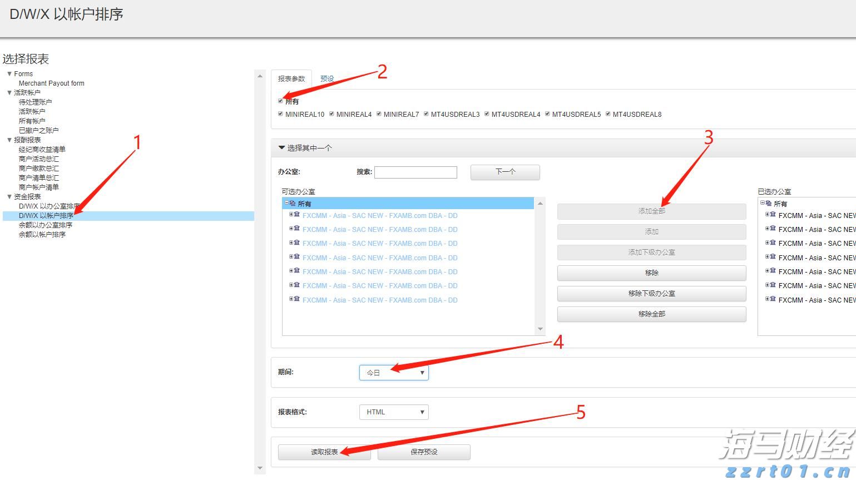This screenshot has height=480, width=856.
Task: Uncheck the MINIREAL10 checkbox
Action: tap(280, 114)
